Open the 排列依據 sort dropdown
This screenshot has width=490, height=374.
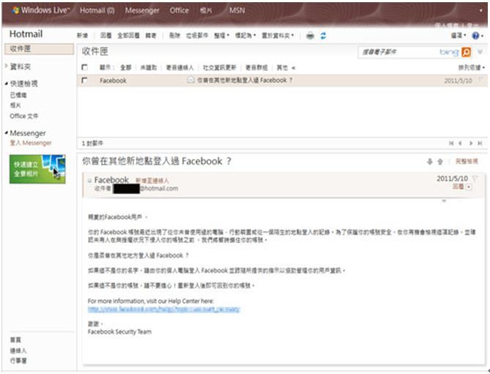472,67
